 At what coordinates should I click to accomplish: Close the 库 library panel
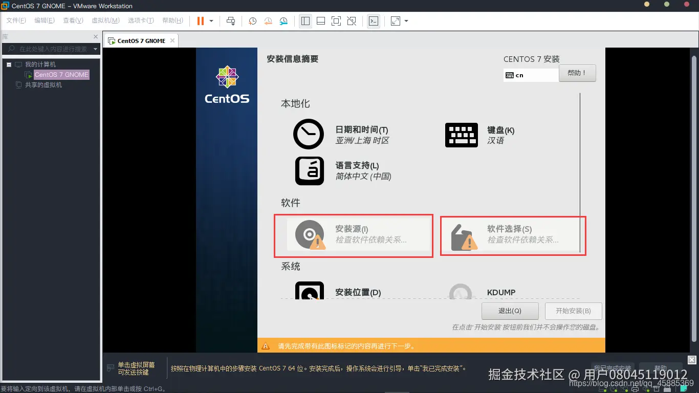[96, 37]
